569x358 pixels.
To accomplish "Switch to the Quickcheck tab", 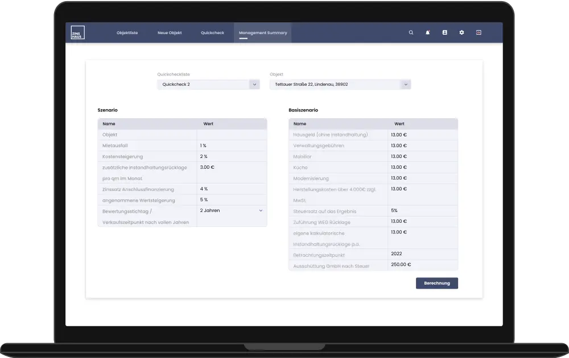I will tap(212, 32).
